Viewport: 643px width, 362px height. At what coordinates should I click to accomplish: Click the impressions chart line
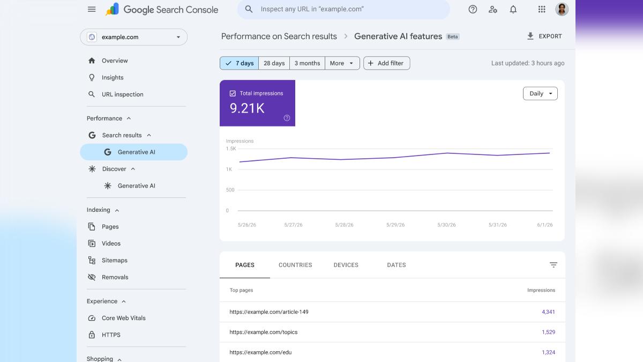point(394,157)
